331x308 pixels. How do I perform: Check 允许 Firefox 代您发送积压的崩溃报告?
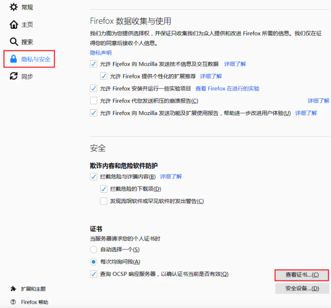[93, 101]
